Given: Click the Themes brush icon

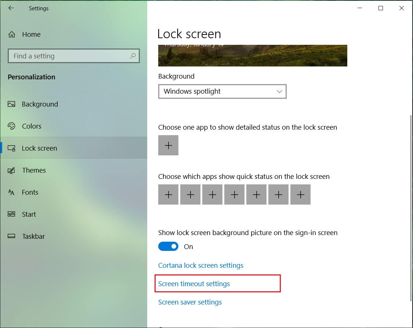Looking at the screenshot, I should (x=11, y=170).
